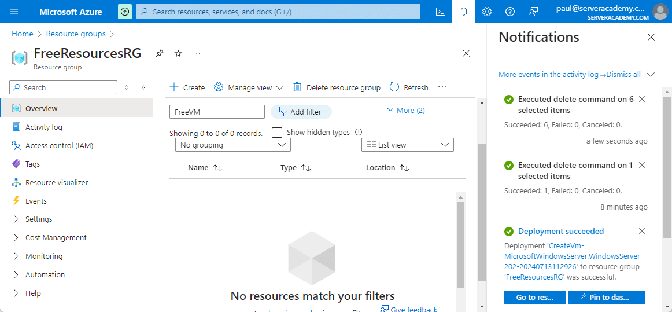The height and width of the screenshot is (312, 672).
Task: Click Delete resource group
Action: [x=337, y=87]
